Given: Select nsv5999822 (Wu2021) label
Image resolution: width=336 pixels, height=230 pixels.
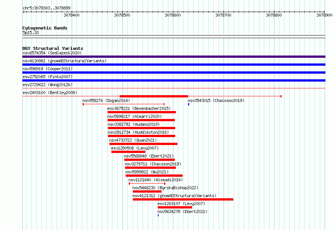Looking at the screenshot, I should pos(147,172).
